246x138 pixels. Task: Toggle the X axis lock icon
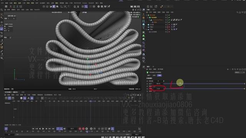(10, 7)
